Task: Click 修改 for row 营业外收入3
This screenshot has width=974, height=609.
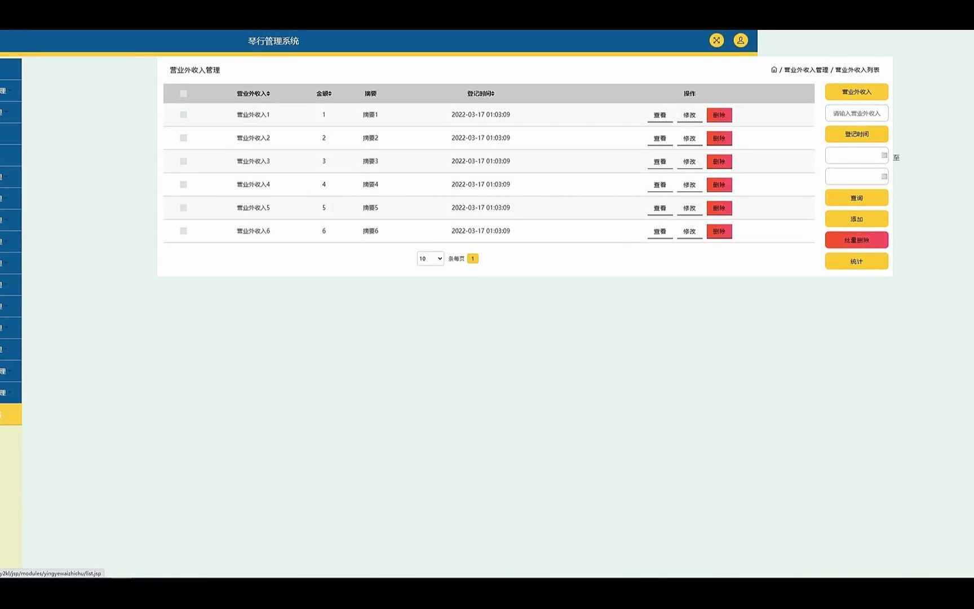Action: coord(689,161)
